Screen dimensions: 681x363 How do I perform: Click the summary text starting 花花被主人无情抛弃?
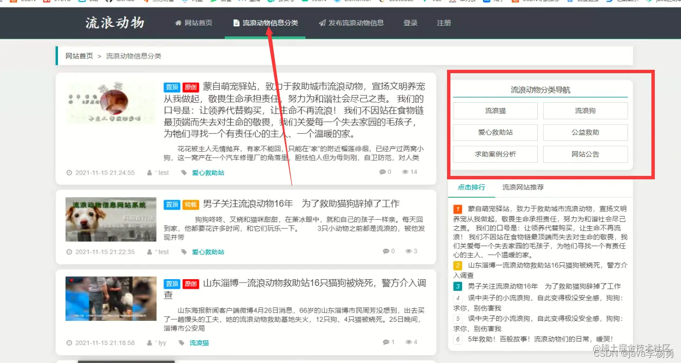tap(294, 153)
